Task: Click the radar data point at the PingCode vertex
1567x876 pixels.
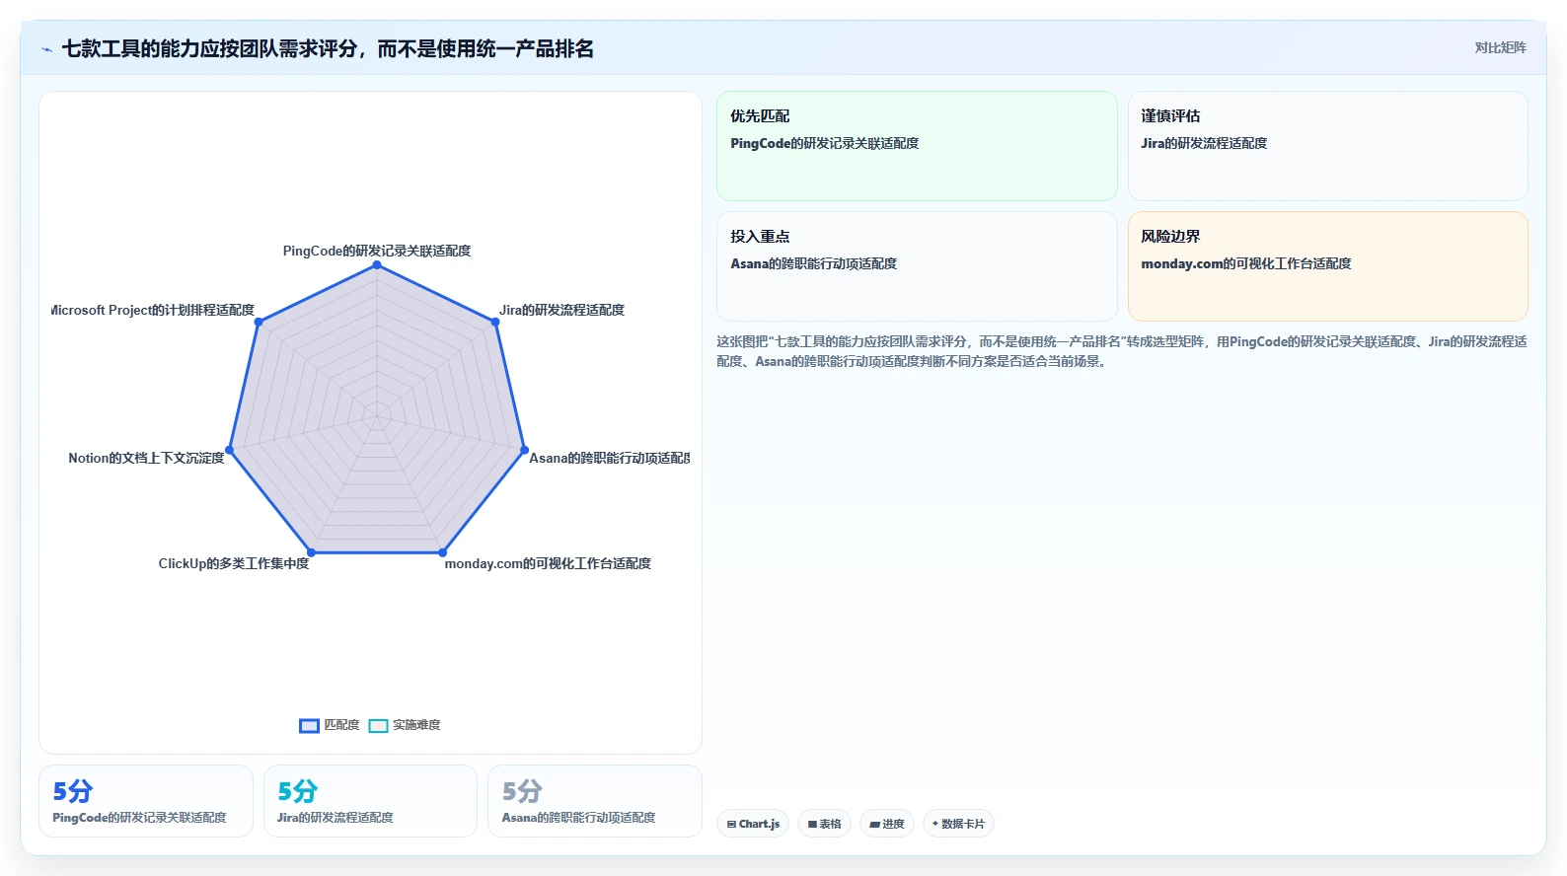Action: [376, 265]
